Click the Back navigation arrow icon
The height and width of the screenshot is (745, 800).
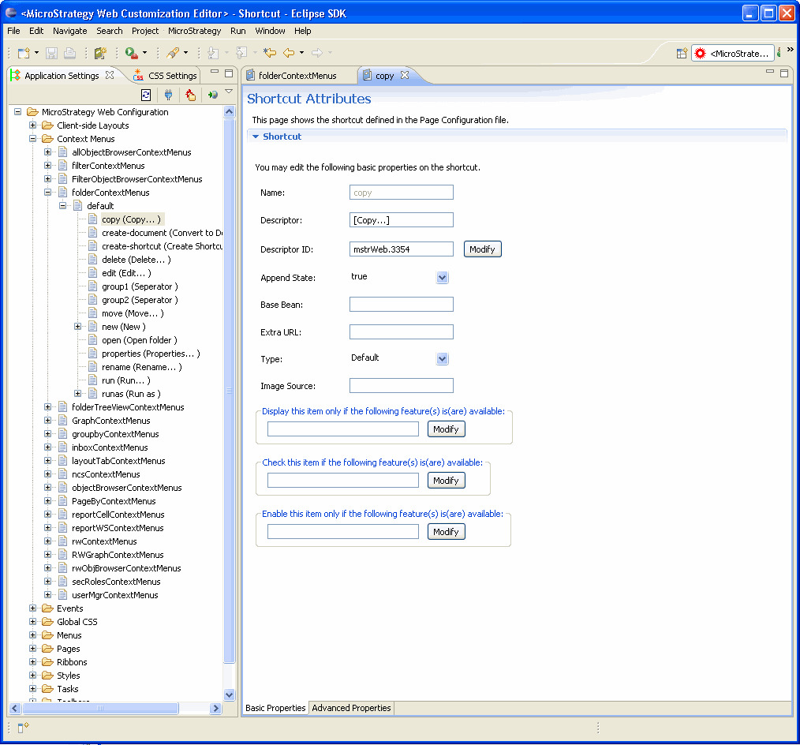(x=289, y=53)
